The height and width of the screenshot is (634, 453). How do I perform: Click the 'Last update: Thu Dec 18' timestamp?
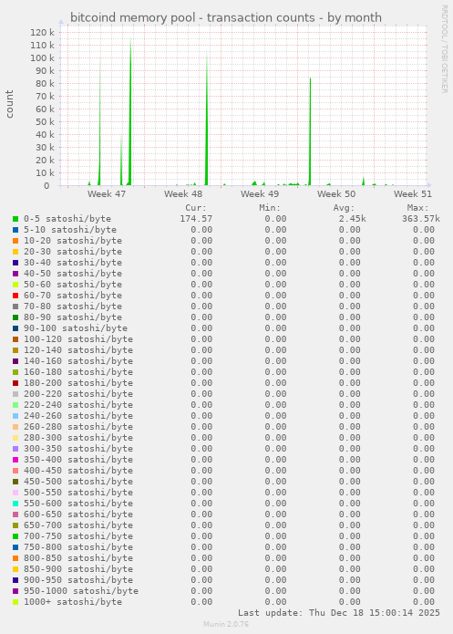coord(339,613)
